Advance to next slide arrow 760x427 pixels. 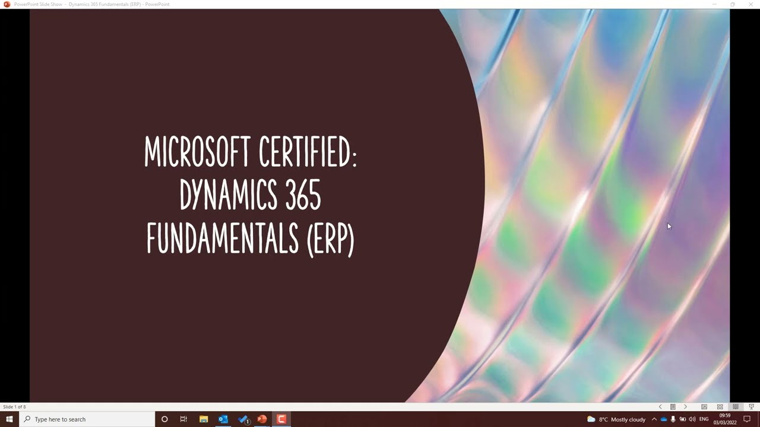tap(685, 407)
